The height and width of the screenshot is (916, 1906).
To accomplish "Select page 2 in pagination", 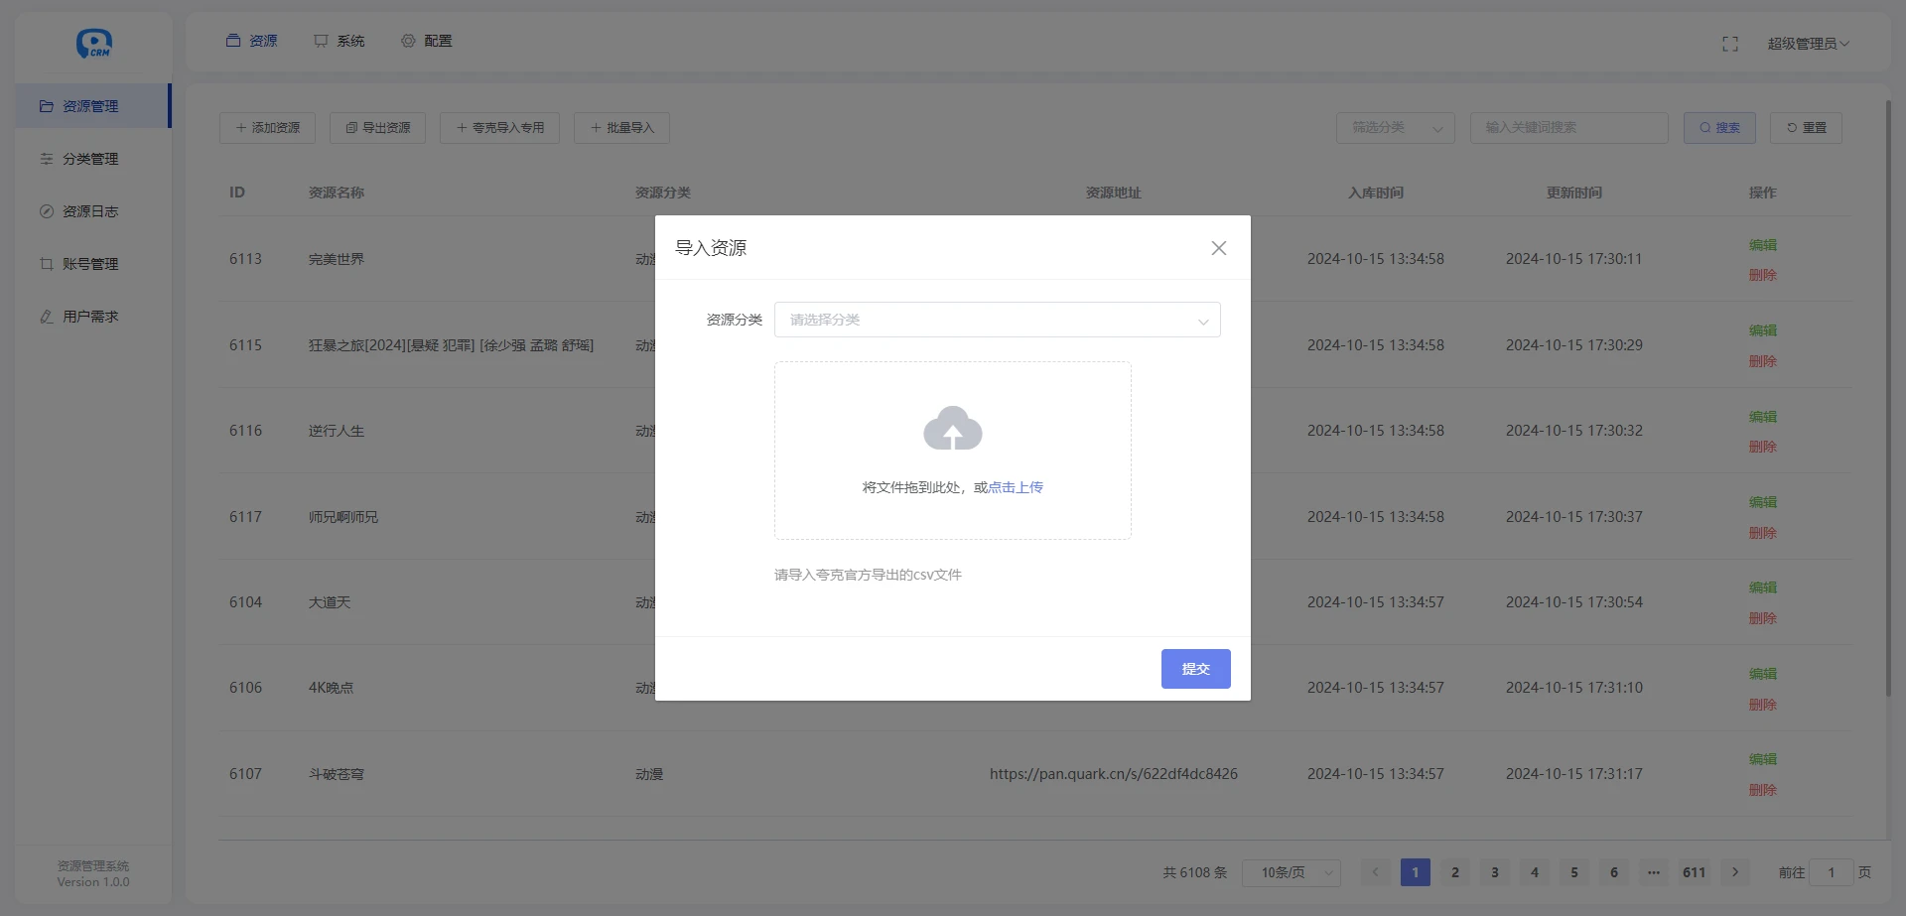I will coord(1455,872).
